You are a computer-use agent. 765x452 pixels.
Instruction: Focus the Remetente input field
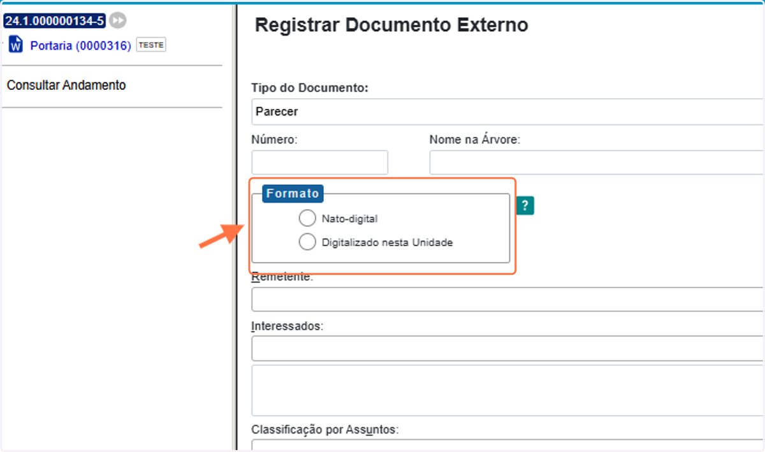click(508, 299)
